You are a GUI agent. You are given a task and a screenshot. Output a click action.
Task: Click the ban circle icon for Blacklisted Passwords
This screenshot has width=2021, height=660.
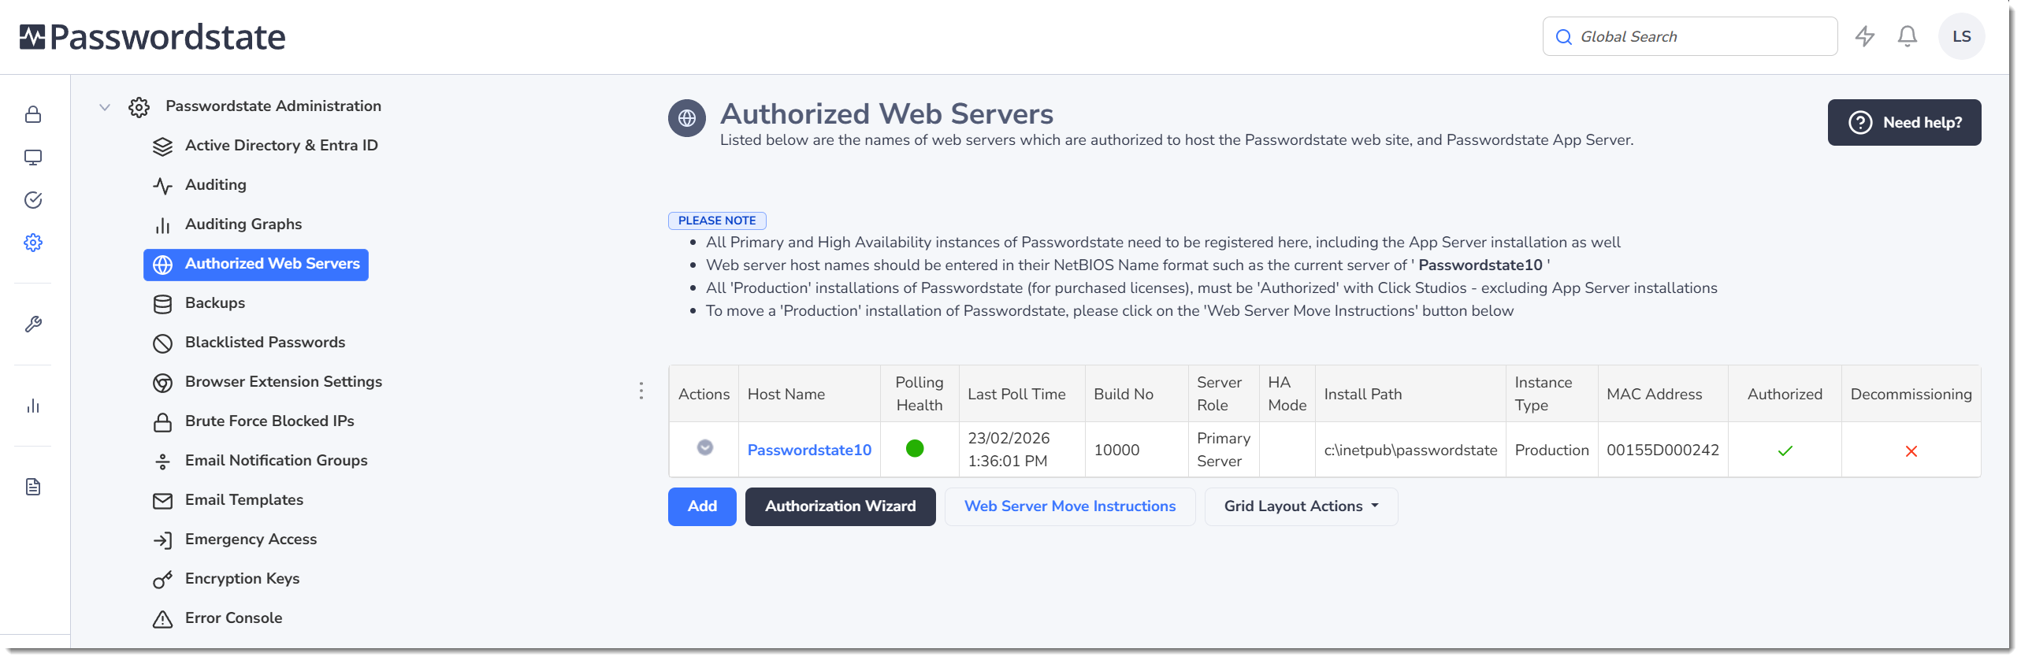(x=162, y=343)
